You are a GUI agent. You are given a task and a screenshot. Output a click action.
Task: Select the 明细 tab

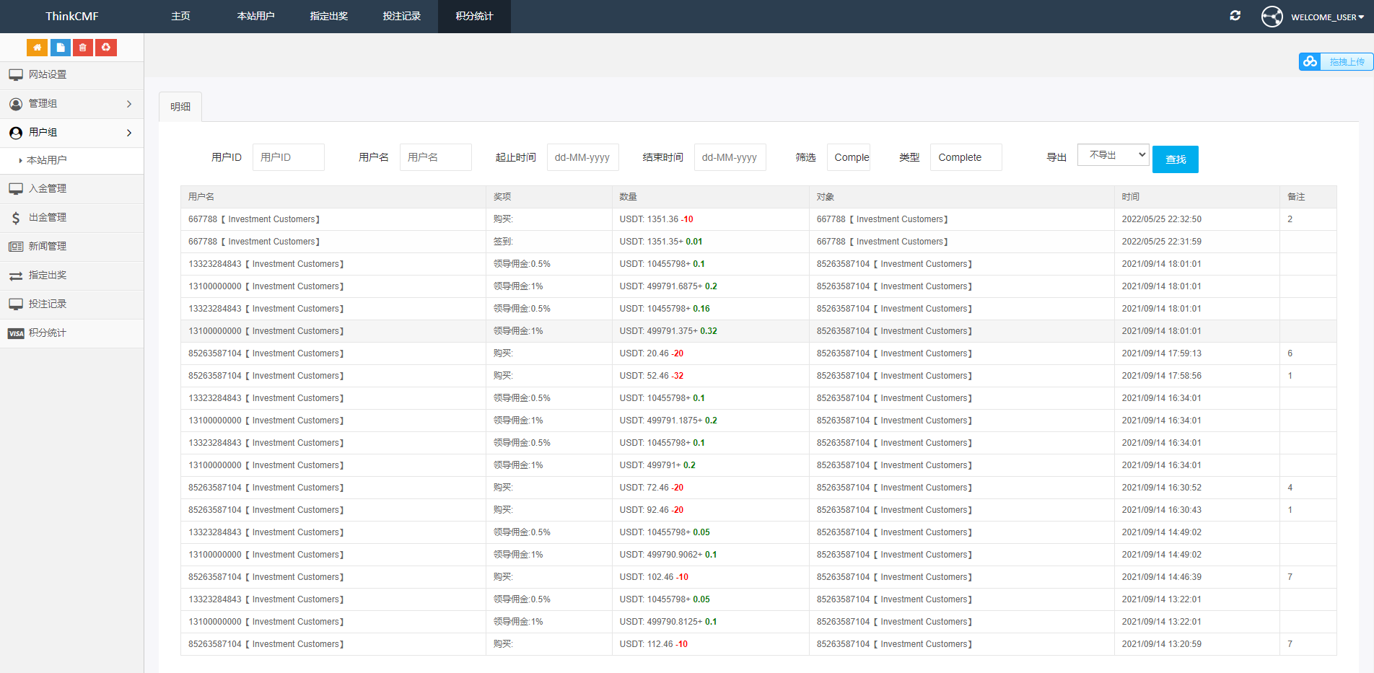click(180, 107)
